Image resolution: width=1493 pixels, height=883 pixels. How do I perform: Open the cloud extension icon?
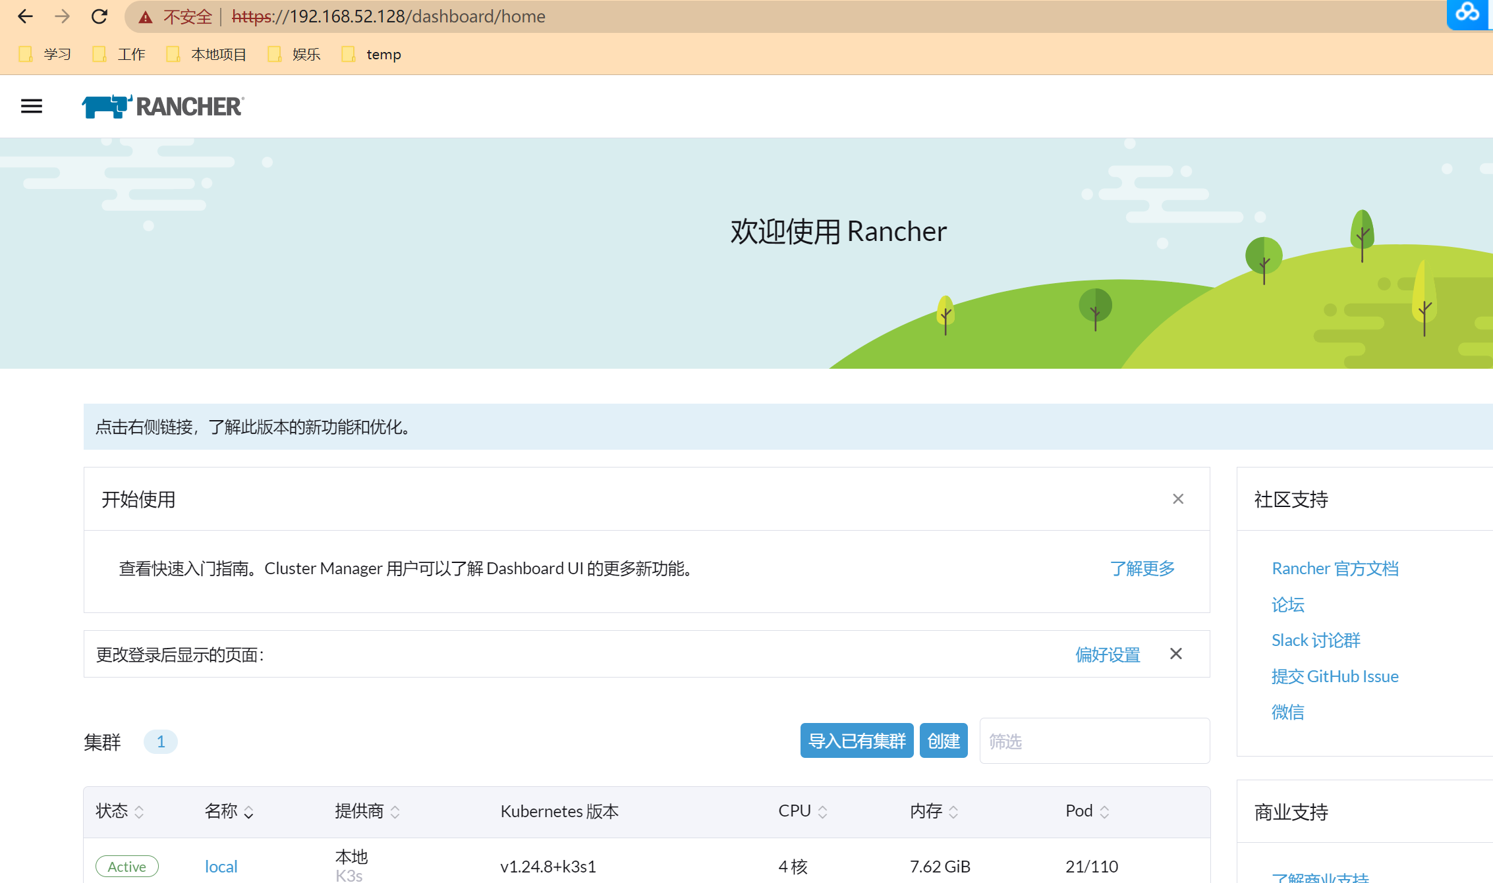[1468, 13]
